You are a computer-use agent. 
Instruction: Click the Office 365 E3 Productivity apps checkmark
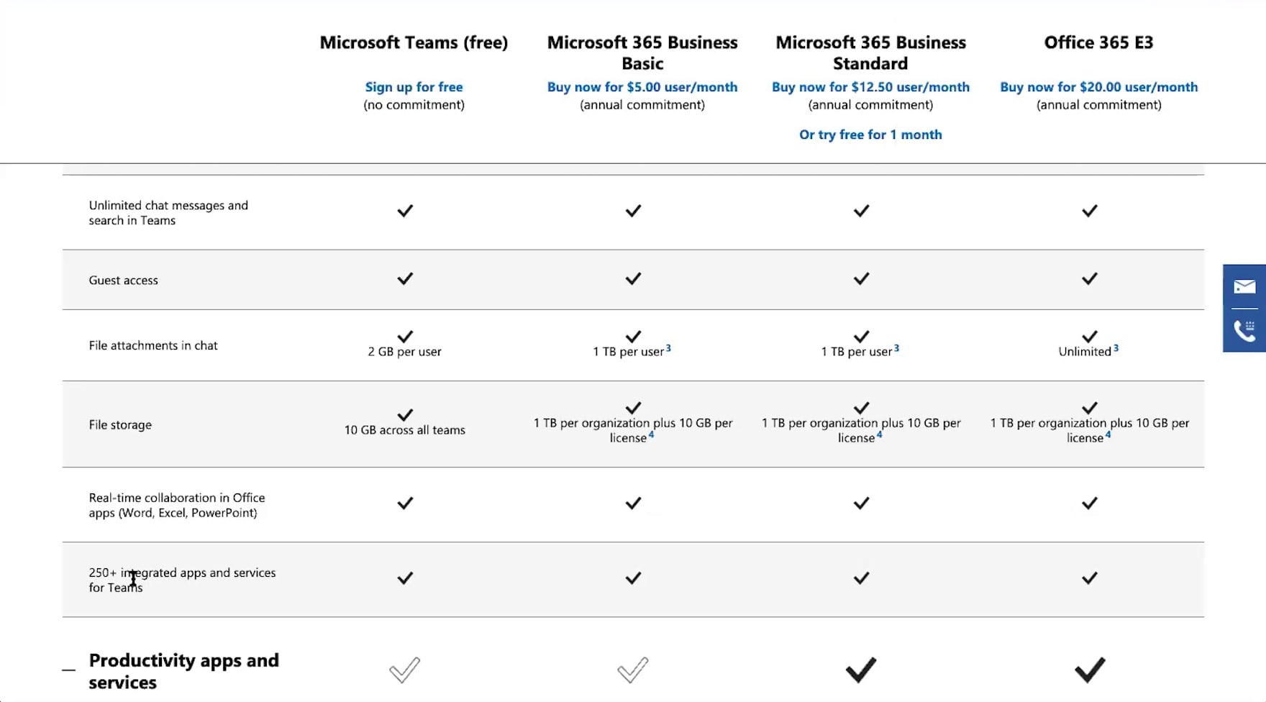(1090, 670)
